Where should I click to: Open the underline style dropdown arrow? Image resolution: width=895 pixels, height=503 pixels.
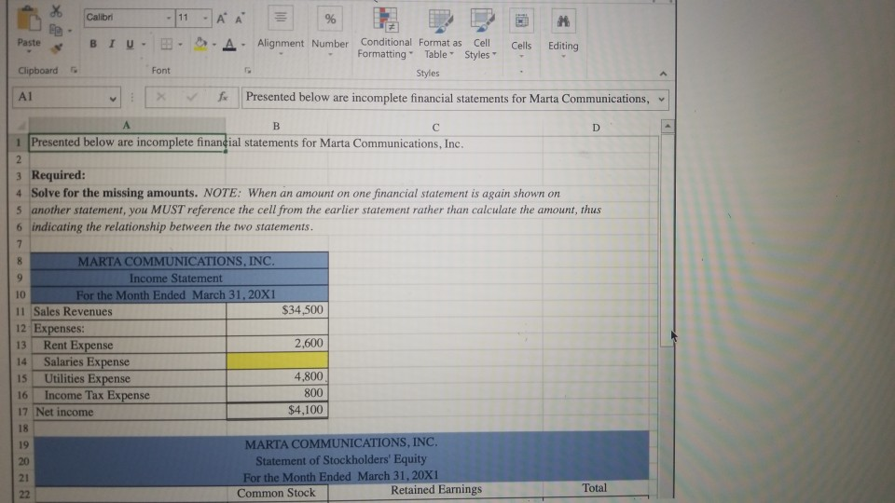point(144,44)
